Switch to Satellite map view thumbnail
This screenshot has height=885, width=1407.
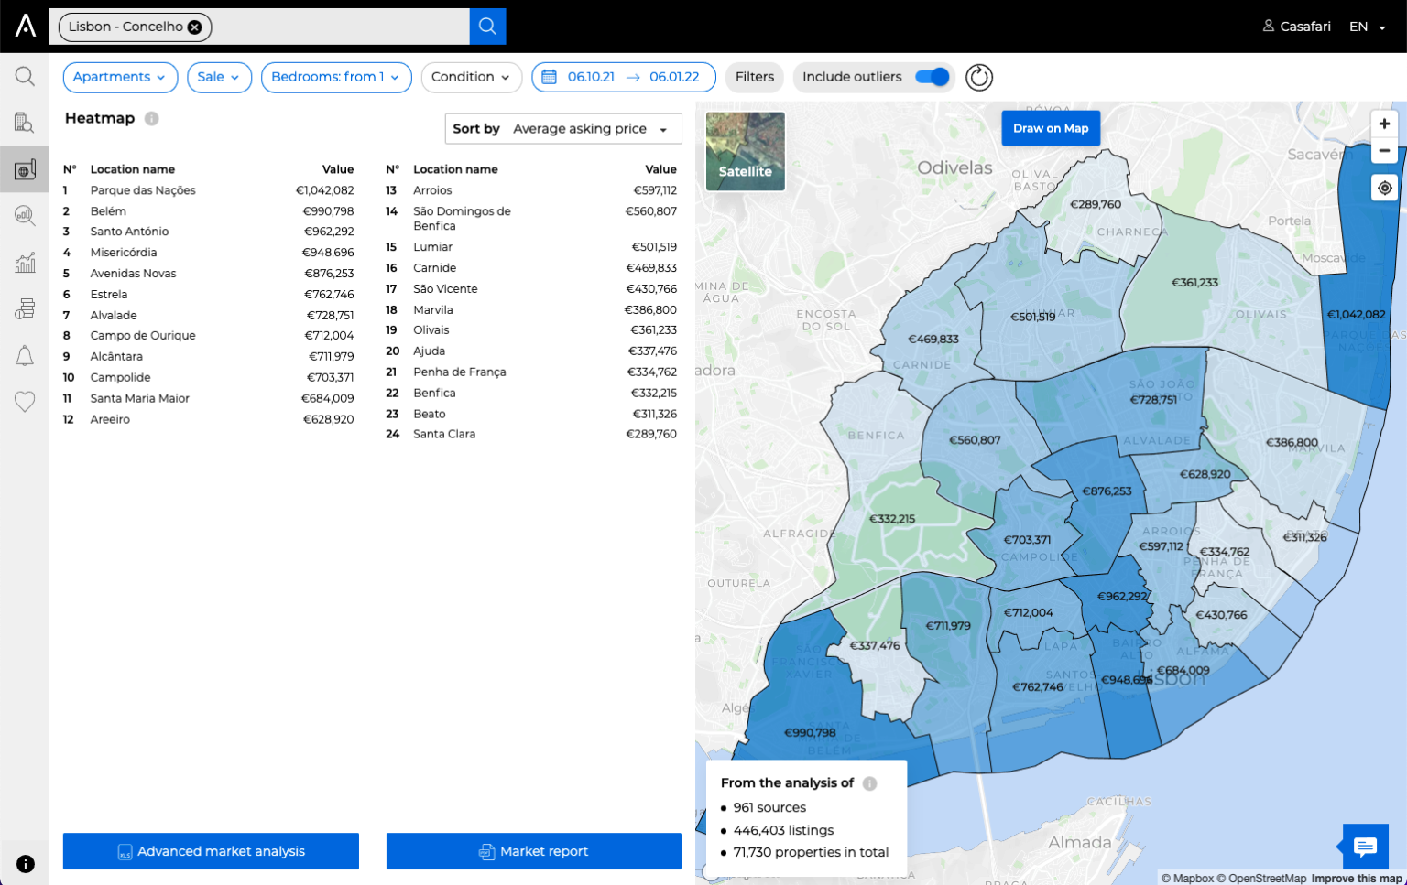[745, 151]
